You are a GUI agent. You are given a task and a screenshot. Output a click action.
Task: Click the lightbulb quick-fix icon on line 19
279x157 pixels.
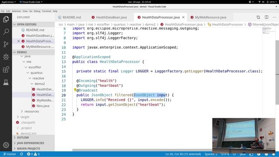click(75, 90)
